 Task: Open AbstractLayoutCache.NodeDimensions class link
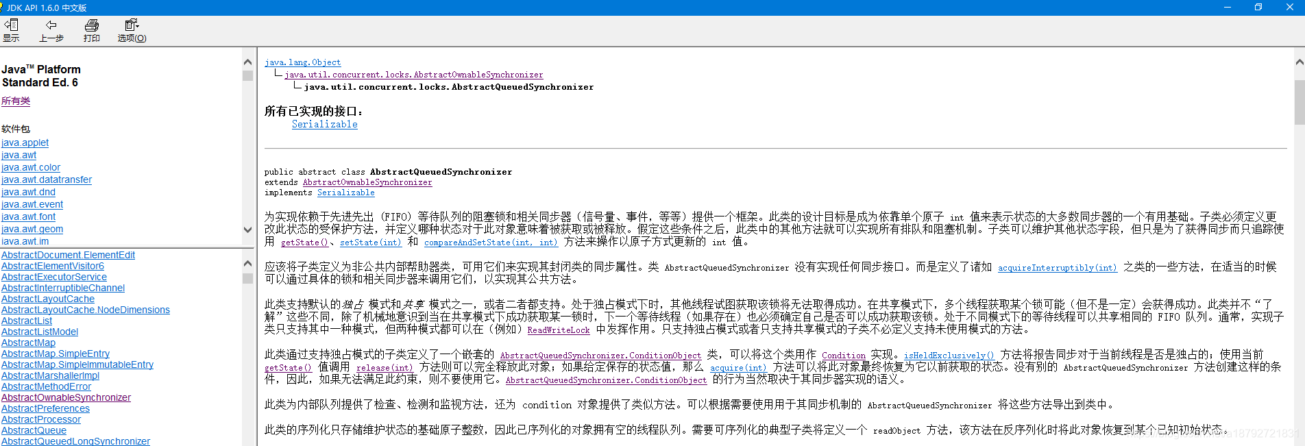click(x=86, y=310)
